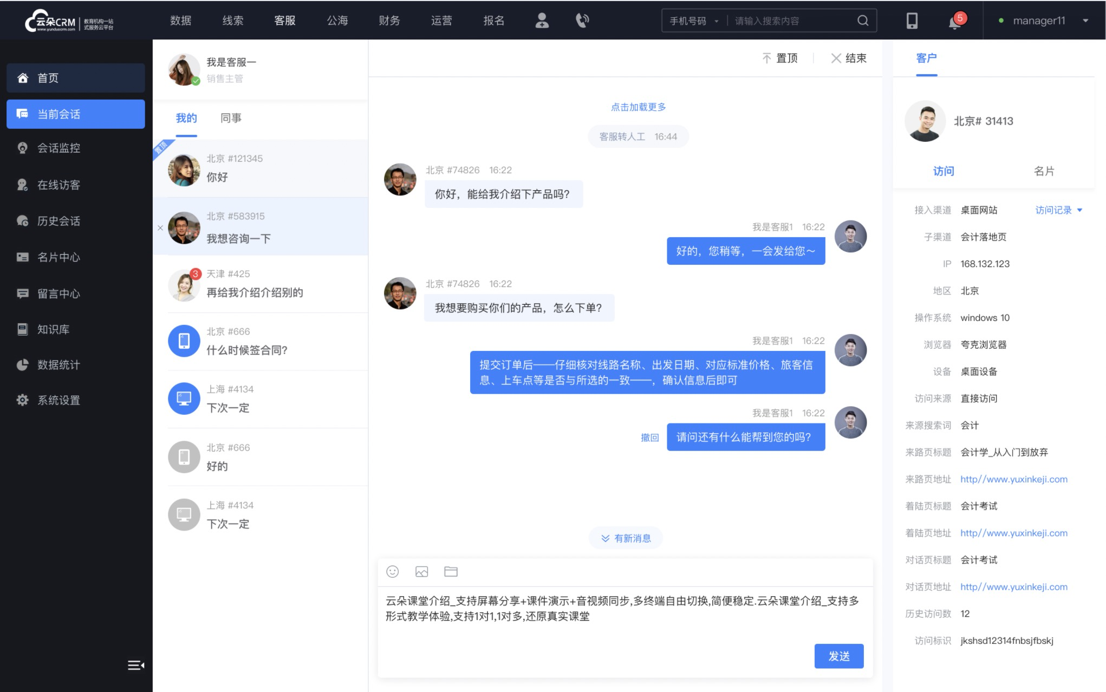Click the file attachment icon in chat
This screenshot has height=692, width=1106.
click(x=451, y=572)
